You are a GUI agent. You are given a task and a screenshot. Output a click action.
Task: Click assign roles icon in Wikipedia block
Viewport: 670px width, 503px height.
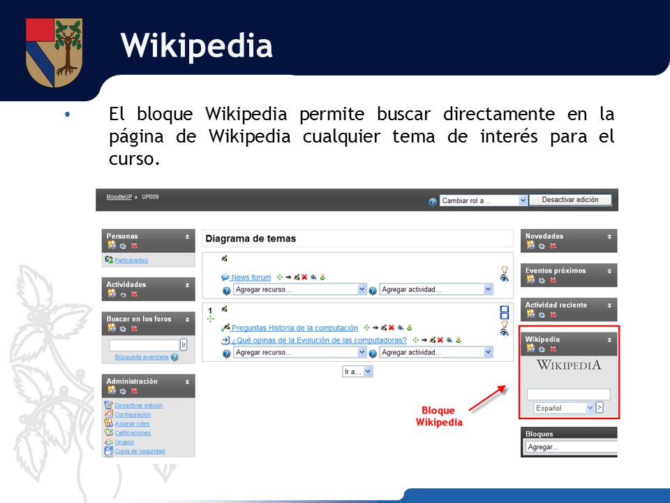pos(530,348)
